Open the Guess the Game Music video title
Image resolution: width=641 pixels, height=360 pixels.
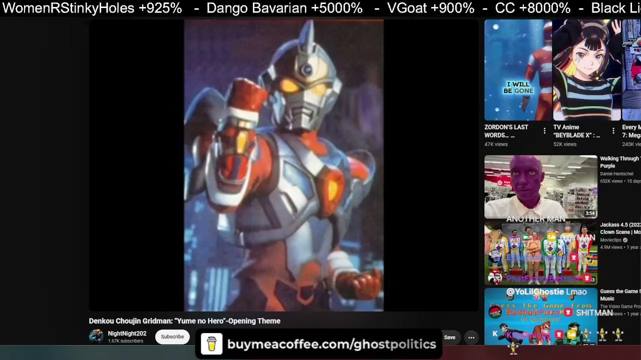click(x=620, y=295)
